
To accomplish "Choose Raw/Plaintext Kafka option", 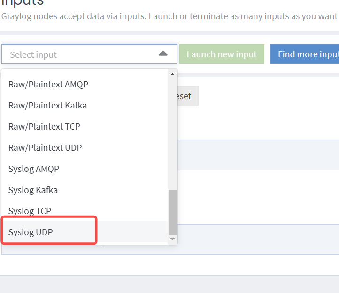I will point(85,106).
